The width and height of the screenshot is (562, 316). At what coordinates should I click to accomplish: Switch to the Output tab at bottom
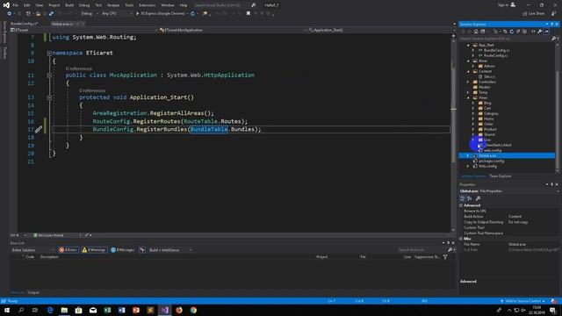pos(33,292)
